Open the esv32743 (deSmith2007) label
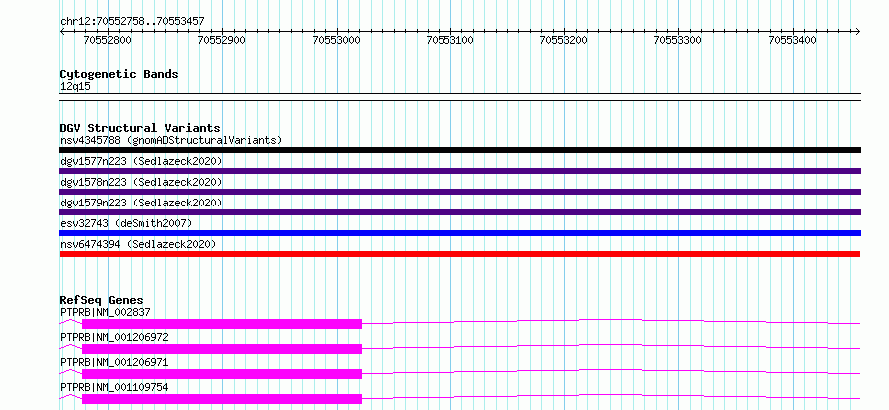The image size is (889, 410). pos(126,223)
